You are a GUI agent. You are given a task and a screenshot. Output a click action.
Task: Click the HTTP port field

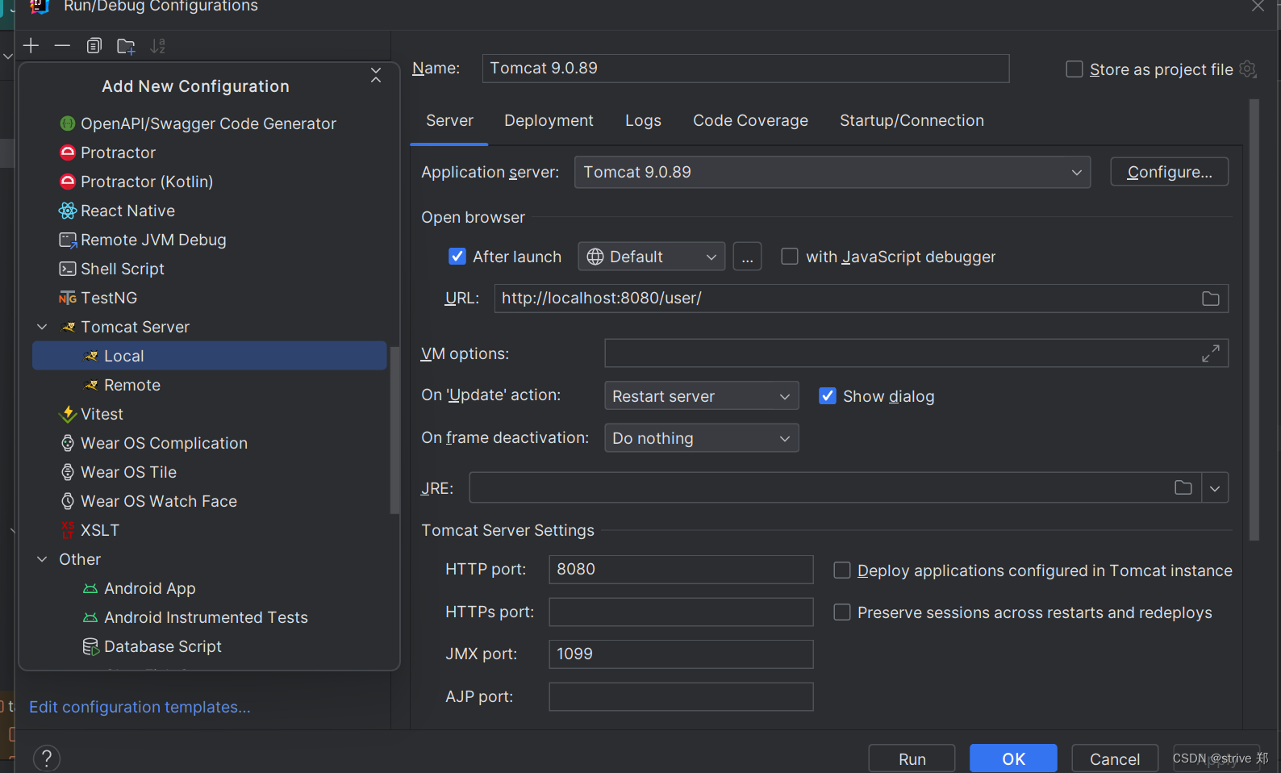681,570
